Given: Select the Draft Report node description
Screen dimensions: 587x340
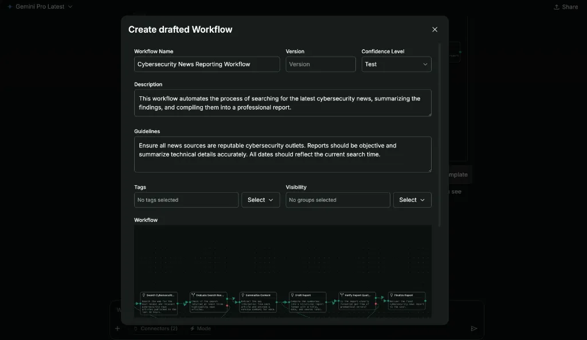Looking at the screenshot, I should click(307, 305).
